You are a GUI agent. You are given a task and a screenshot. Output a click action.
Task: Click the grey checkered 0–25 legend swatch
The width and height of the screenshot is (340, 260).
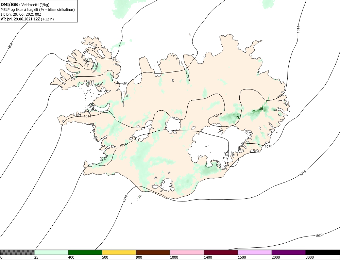coord(17,253)
